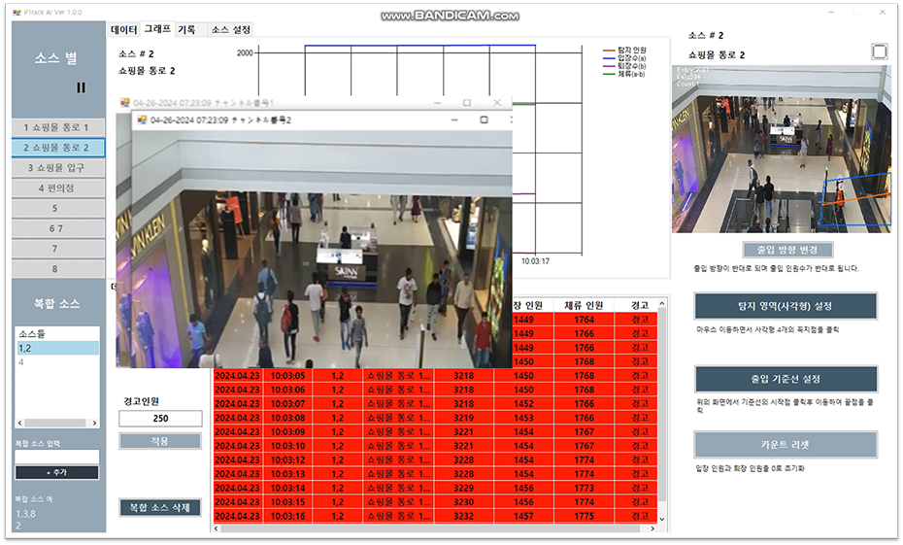Click the table's vertical scrollbar up arrow
The width and height of the screenshot is (903, 545).
[x=662, y=304]
